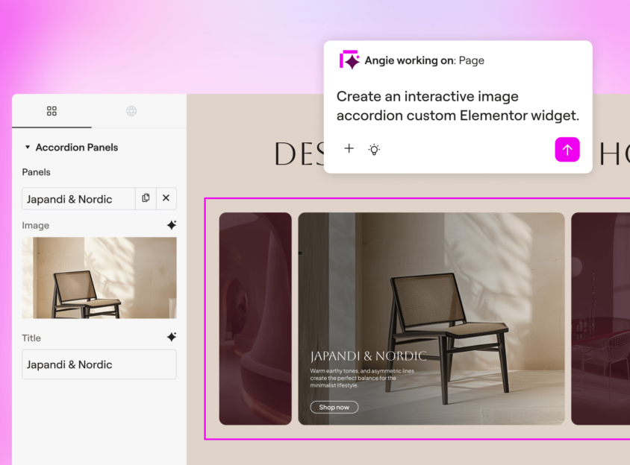Add attachment with the plus icon

349,149
